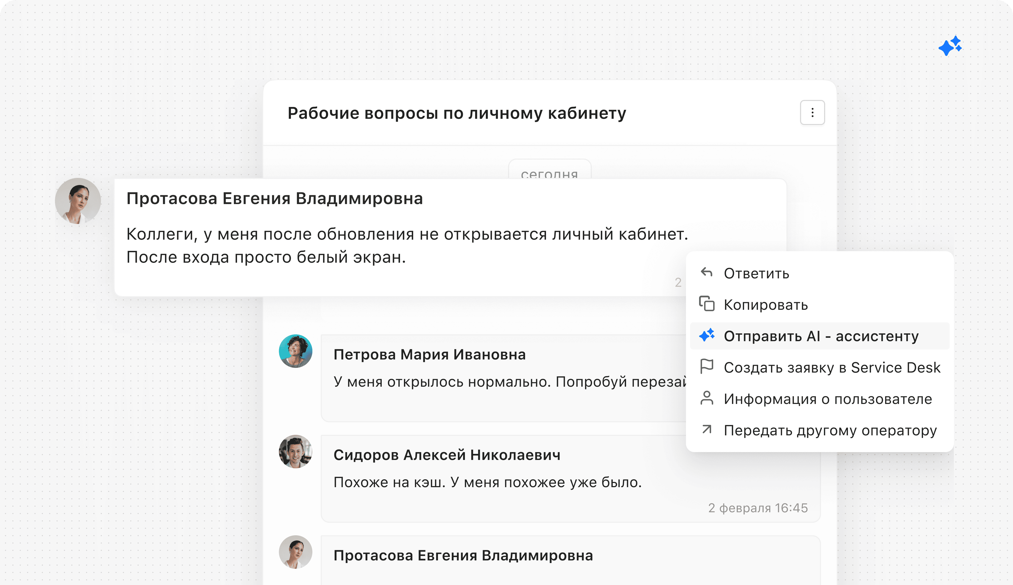Click the flag icon for Service Desk
This screenshot has width=1013, height=585.
pyautogui.click(x=707, y=367)
